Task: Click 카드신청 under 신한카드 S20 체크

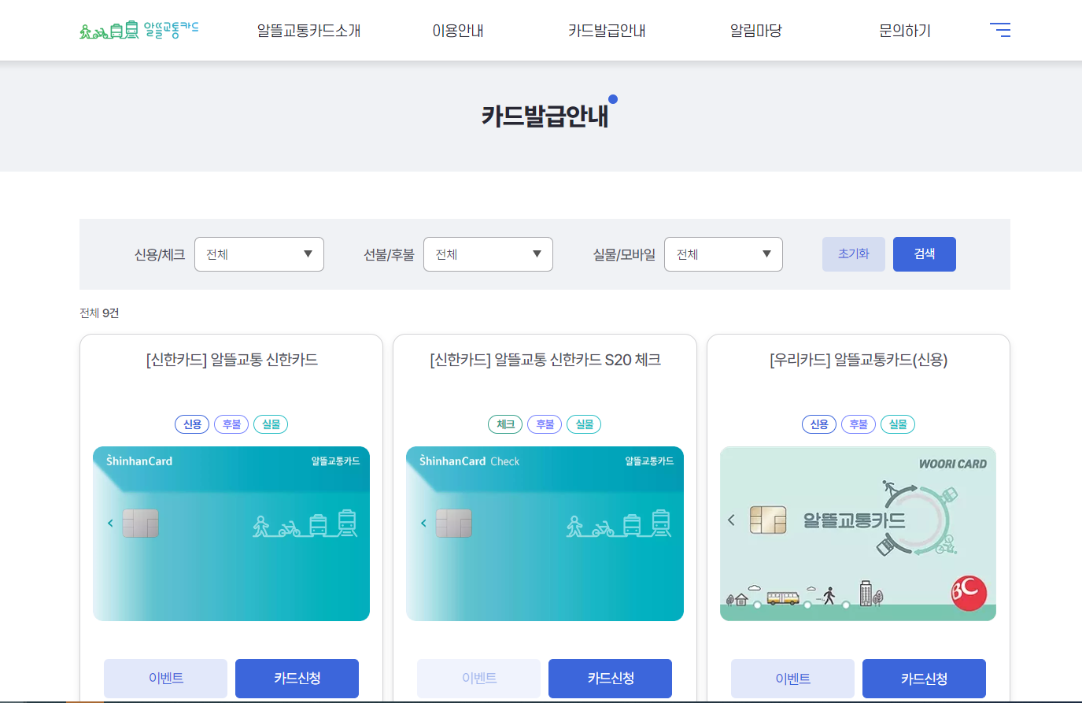Action: [610, 679]
